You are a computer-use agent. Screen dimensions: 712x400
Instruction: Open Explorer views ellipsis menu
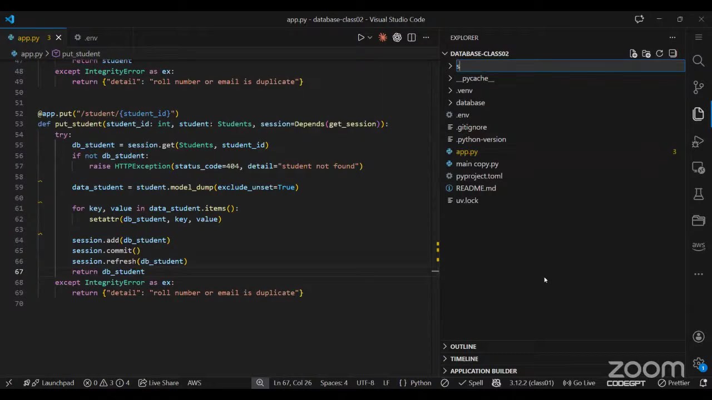click(673, 38)
